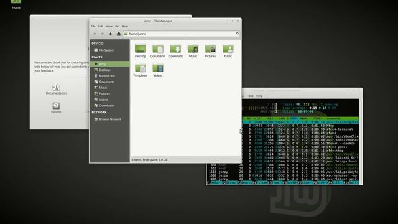Select Desktop in Places sidebar

[x=109, y=70]
